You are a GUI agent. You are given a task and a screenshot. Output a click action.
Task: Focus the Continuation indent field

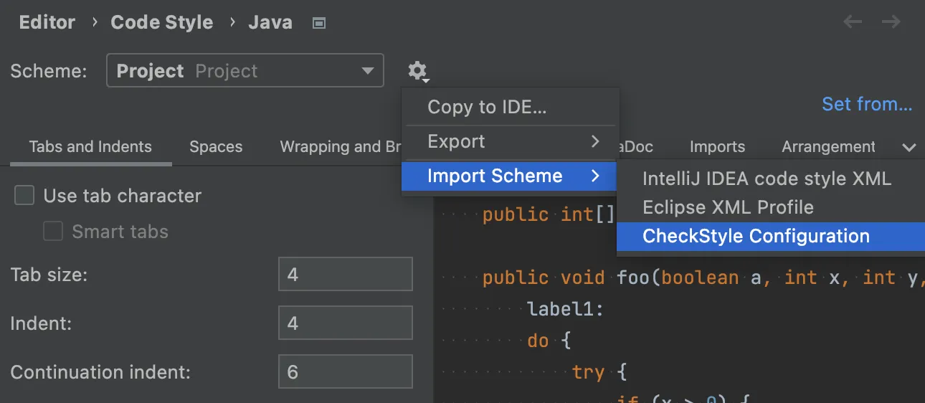tap(345, 372)
